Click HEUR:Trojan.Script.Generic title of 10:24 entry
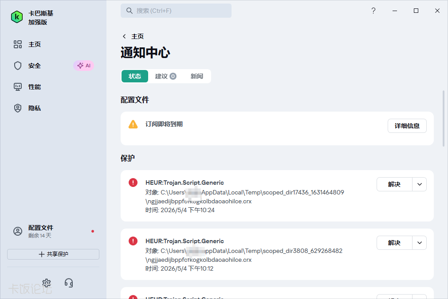The image size is (448, 299). [x=185, y=183]
